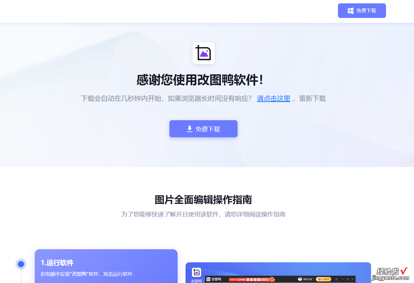414x283 pixels.
Task: Select the 感谢您使用改图鸭软件! heading text
Action: (x=200, y=80)
